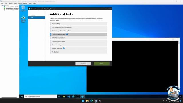Image resolution: width=183 pixels, height=103 pixels.
Task: Open the Recycle Bin desktop icon
Action: 23,8
